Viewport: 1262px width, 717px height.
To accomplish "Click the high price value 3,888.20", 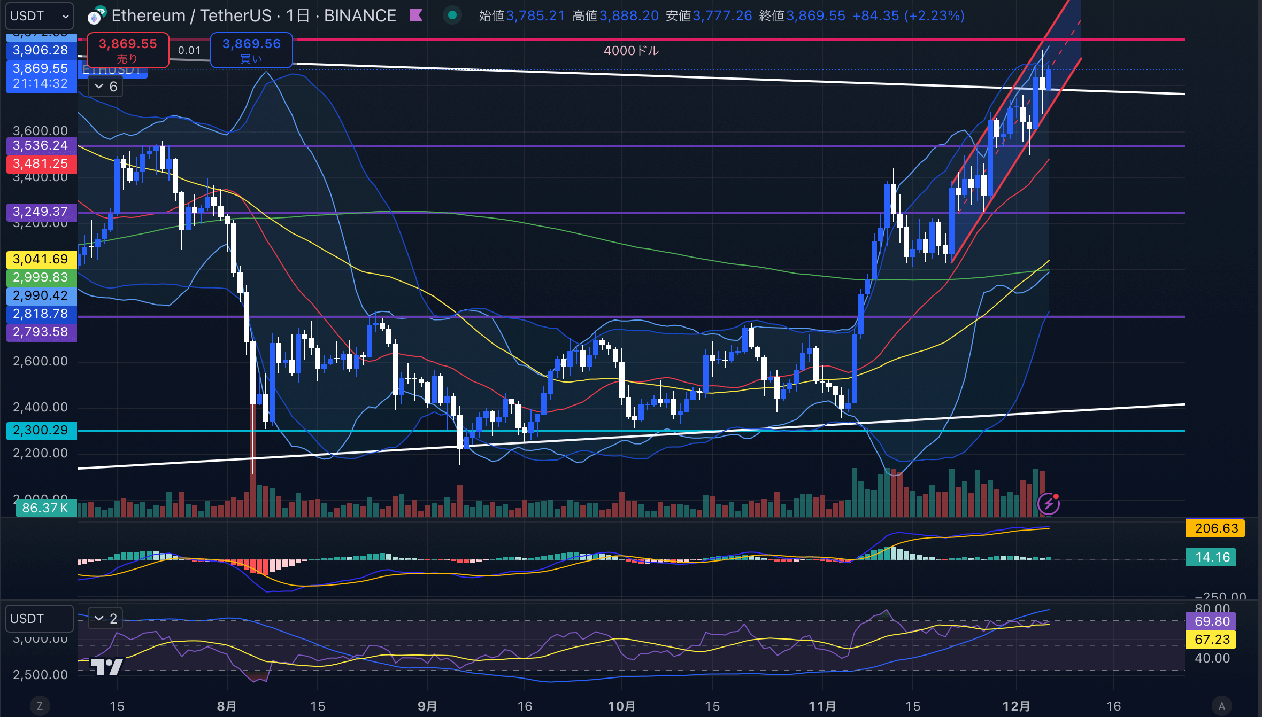I will 629,16.
